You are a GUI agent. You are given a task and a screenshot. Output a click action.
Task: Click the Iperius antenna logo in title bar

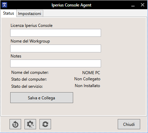pyautogui.click(x=4, y=5)
